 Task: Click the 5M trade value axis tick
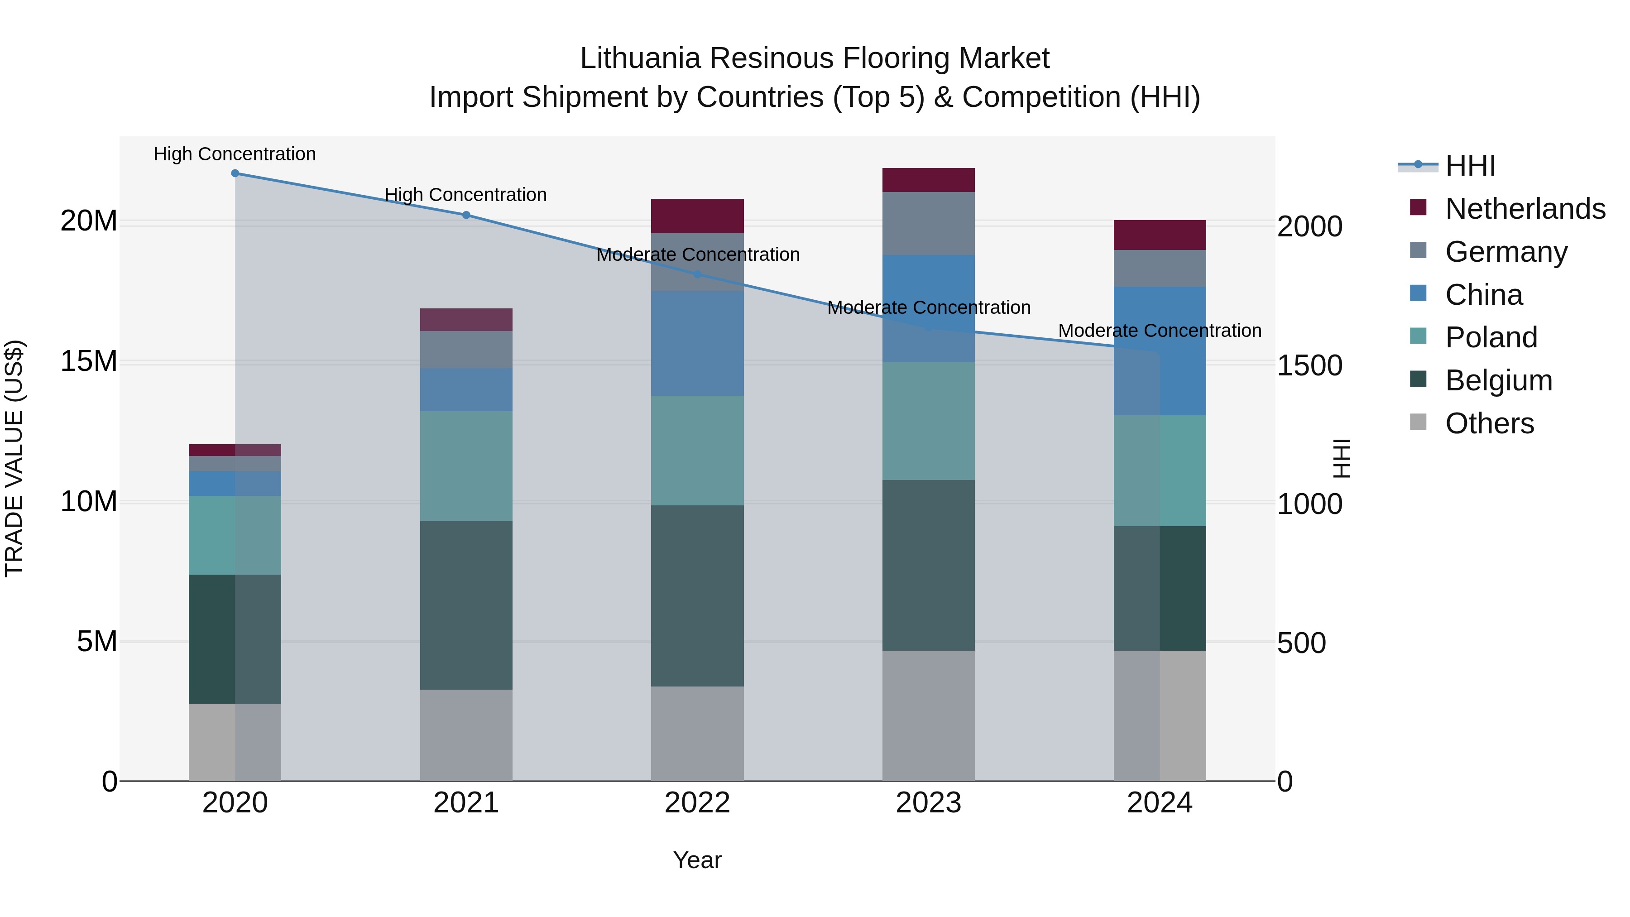97,642
